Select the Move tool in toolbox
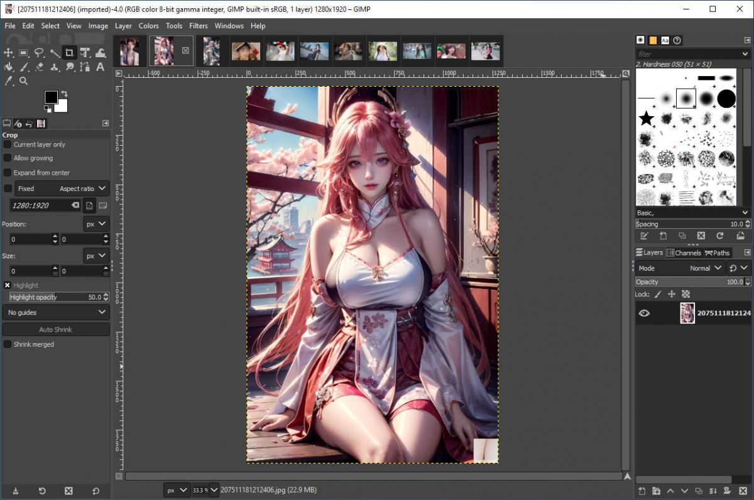754x500 pixels. coord(9,53)
